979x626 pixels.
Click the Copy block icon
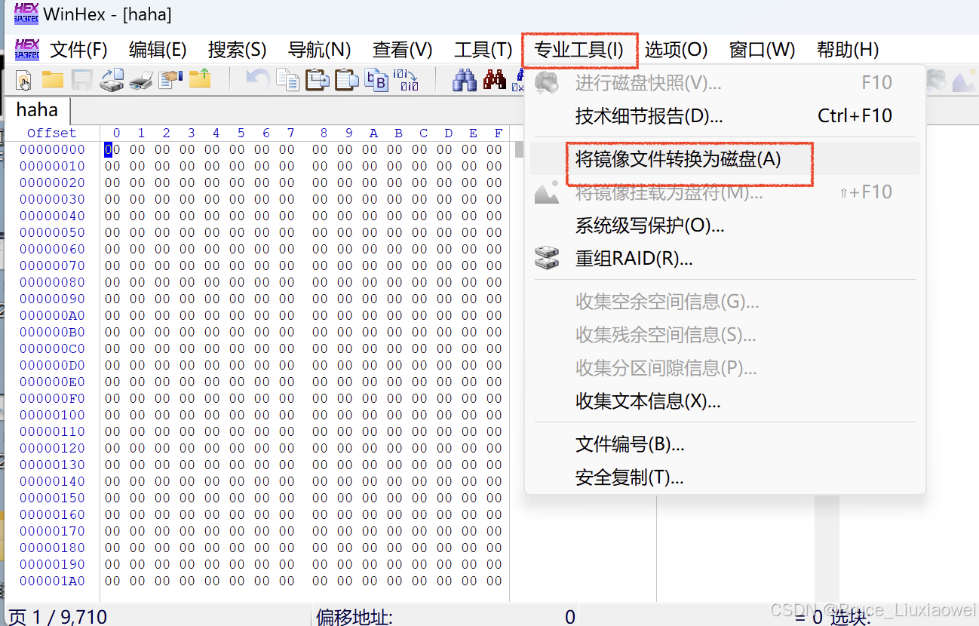coord(287,79)
